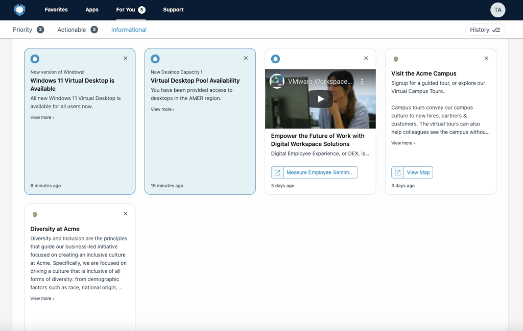Switch to the Priority tab

point(22,30)
